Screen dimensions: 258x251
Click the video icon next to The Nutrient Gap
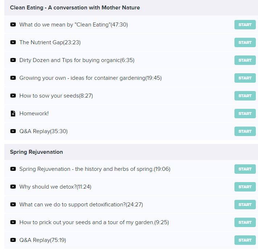[13, 42]
